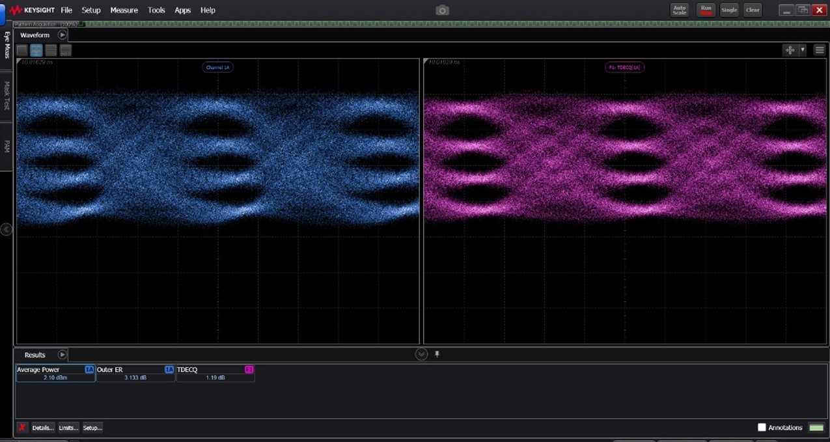Toggle the green indicator beside Annotations
The image size is (830, 442).
816,428
